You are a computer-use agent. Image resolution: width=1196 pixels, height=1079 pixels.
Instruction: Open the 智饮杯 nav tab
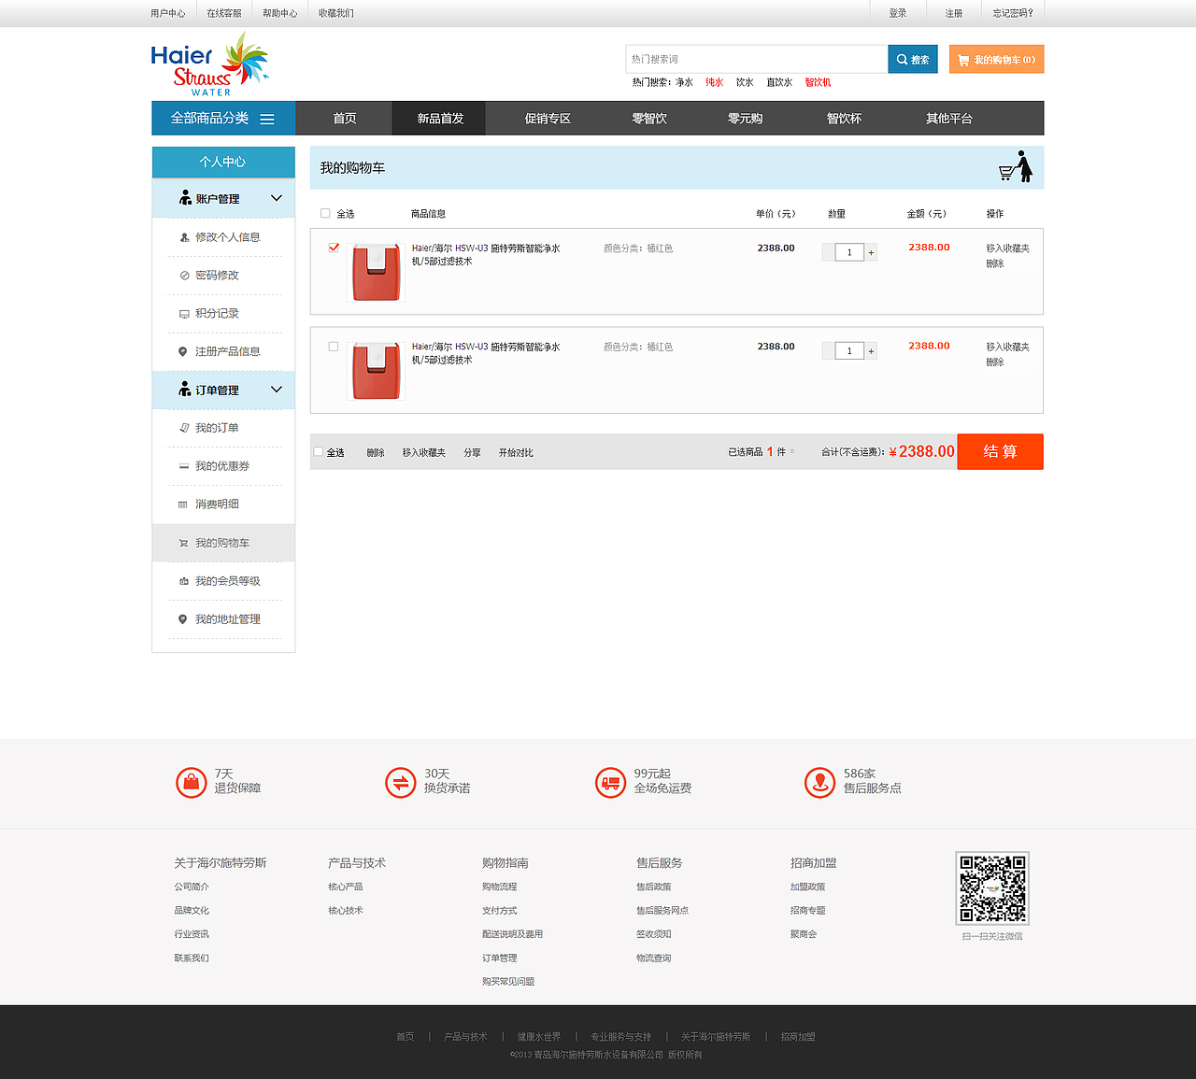coord(844,119)
